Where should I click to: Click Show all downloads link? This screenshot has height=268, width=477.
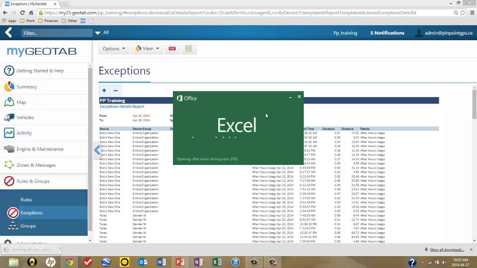click(447, 250)
